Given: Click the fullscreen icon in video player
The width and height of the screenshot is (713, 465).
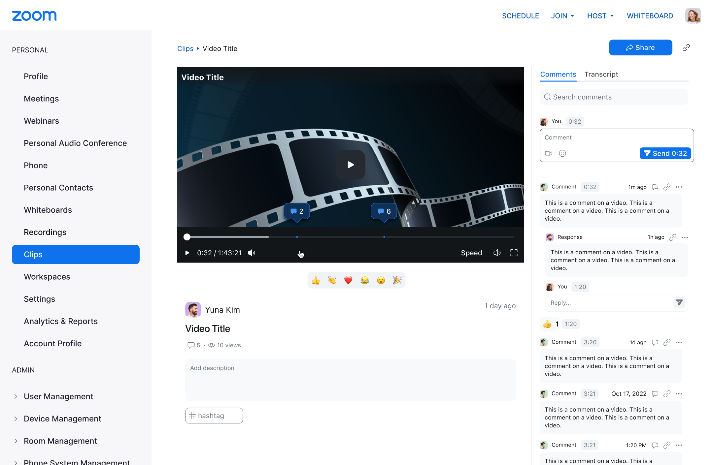Looking at the screenshot, I should click(514, 253).
